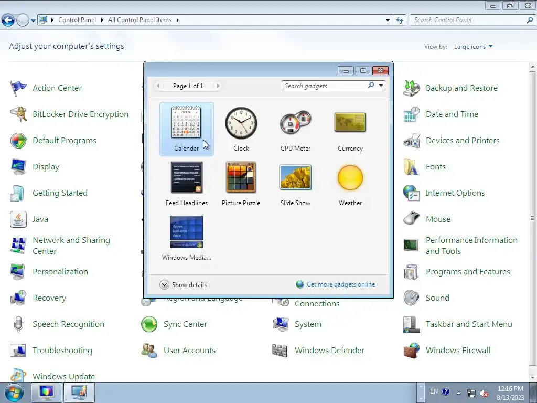This screenshot has height=403, width=537.
Task: Open the Troubleshooting link
Action: click(62, 350)
